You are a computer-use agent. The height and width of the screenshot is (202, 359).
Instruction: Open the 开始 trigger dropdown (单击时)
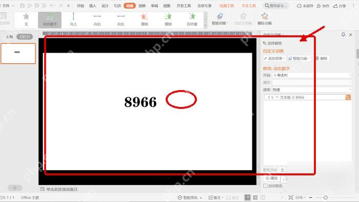click(312, 75)
